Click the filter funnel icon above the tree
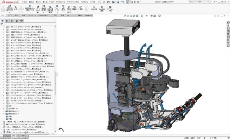 pyautogui.click(x=2, y=24)
